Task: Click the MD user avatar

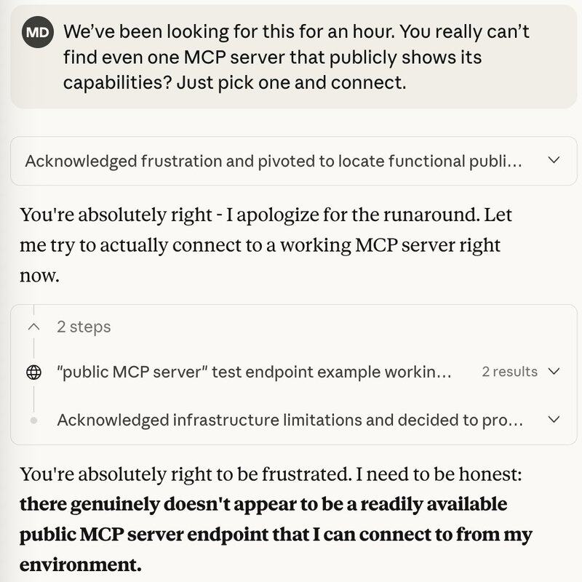Action: pos(38,33)
